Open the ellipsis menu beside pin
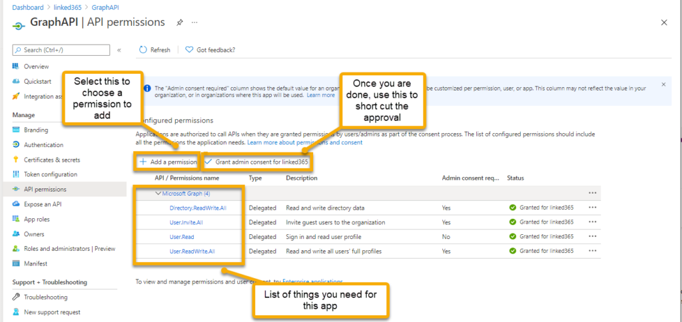This screenshot has height=322, width=682. 194,22
